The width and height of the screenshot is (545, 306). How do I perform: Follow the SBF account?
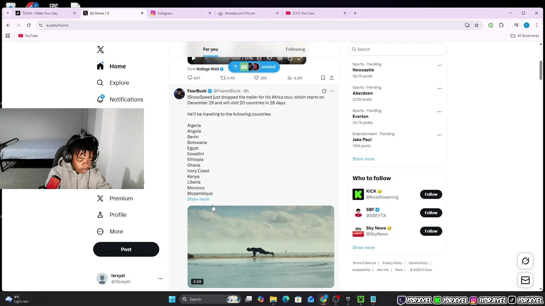pyautogui.click(x=431, y=212)
